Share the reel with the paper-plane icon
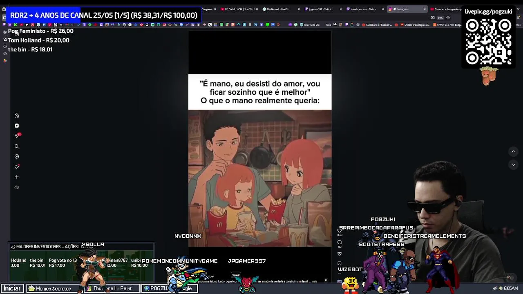Image resolution: width=523 pixels, height=294 pixels. click(x=339, y=254)
